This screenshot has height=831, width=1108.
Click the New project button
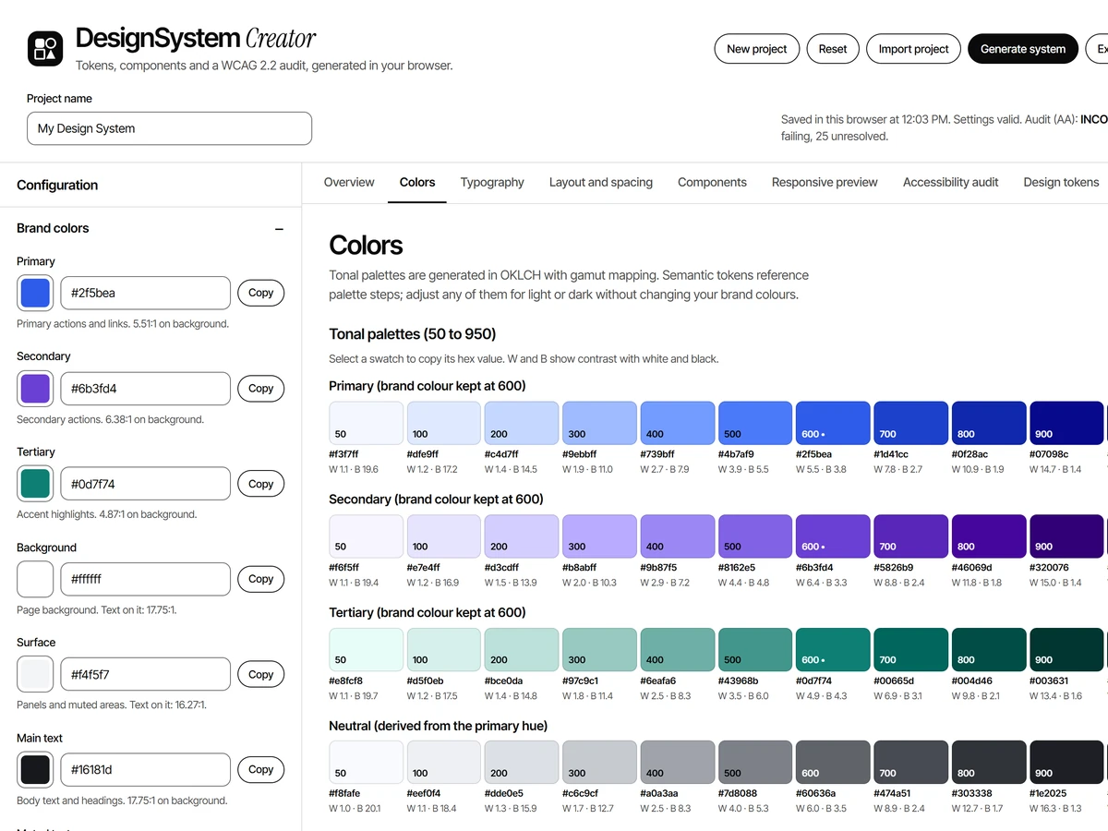tap(757, 49)
